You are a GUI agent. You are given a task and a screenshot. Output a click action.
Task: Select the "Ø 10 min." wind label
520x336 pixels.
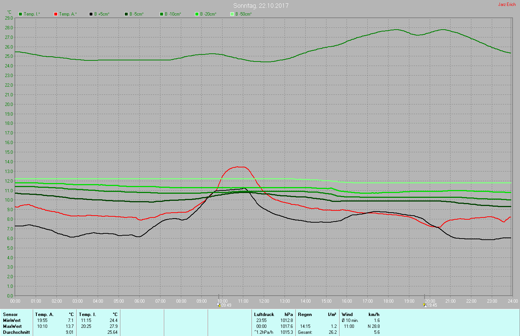(350, 320)
